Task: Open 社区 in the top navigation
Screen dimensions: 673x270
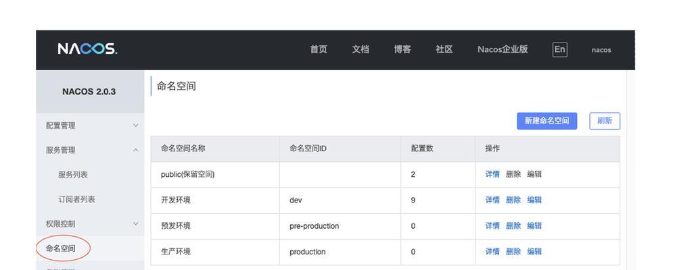Action: (x=444, y=49)
